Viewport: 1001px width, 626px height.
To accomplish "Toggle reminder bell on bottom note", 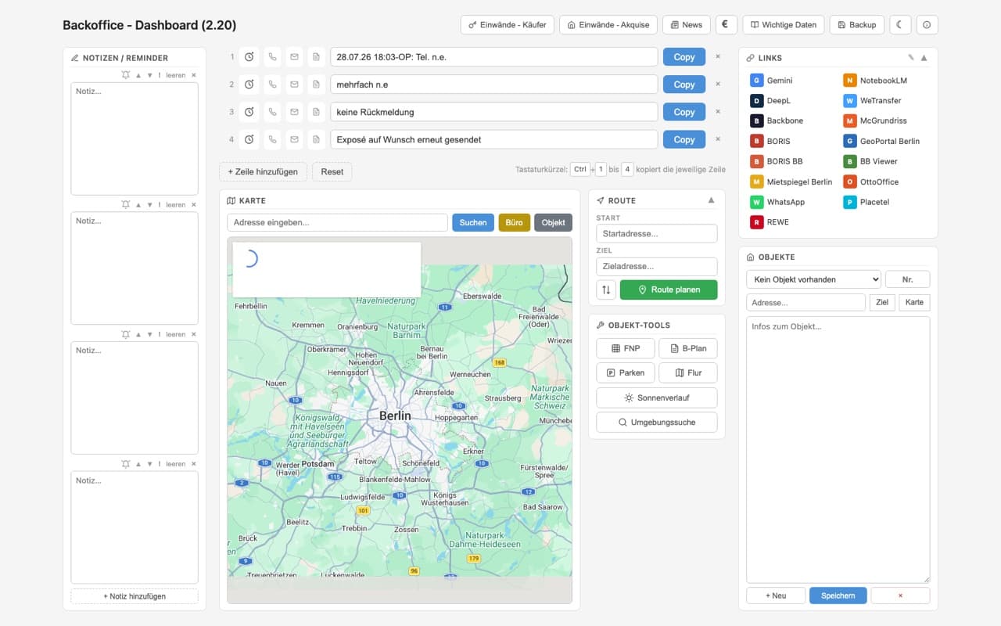I will coord(125,464).
